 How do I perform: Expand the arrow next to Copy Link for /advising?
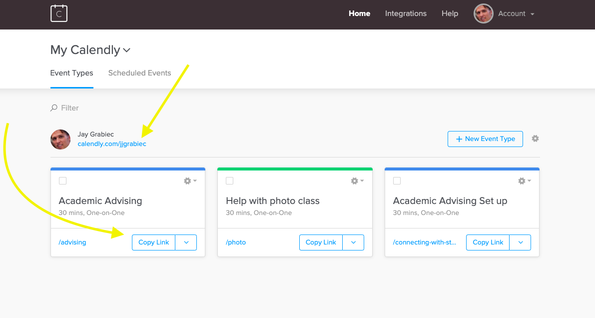(x=186, y=242)
